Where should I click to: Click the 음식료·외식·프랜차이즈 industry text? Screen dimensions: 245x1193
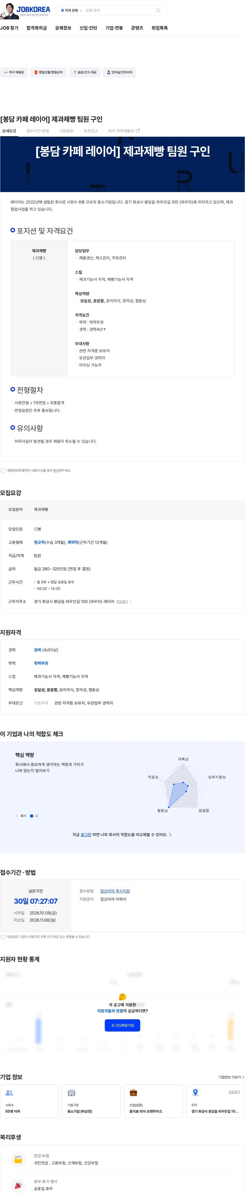point(146,1111)
